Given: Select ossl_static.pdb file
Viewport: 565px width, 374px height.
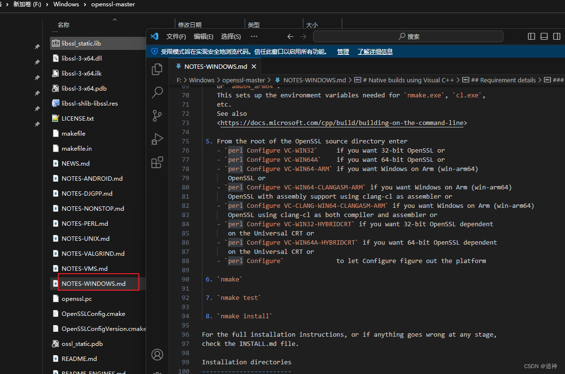Looking at the screenshot, I should 82,344.
